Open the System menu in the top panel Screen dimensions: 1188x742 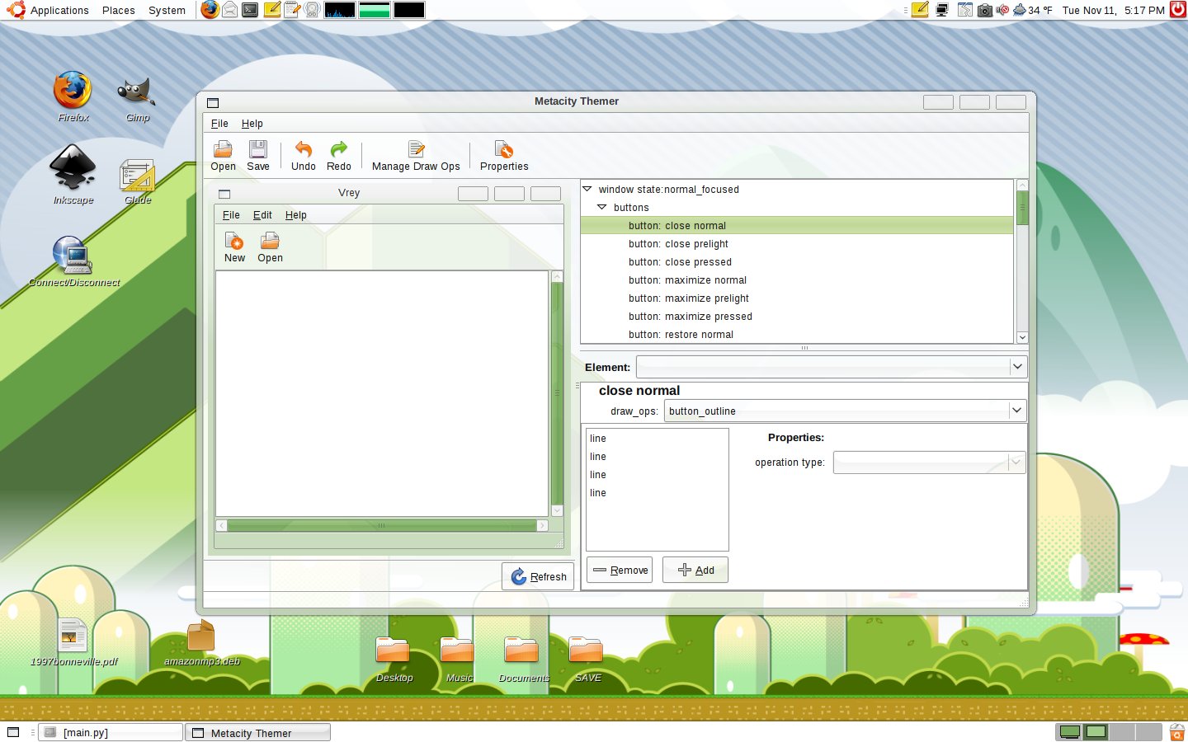point(167,10)
